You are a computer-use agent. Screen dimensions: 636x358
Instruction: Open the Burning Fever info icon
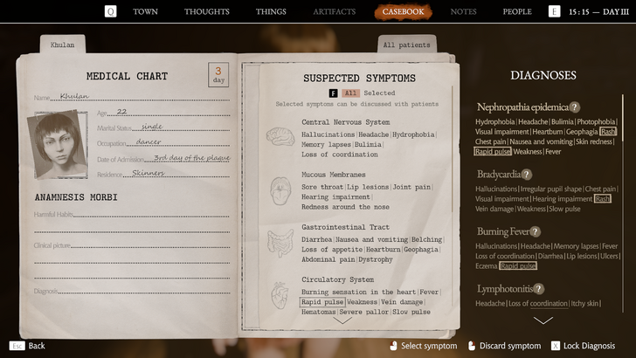pos(535,232)
